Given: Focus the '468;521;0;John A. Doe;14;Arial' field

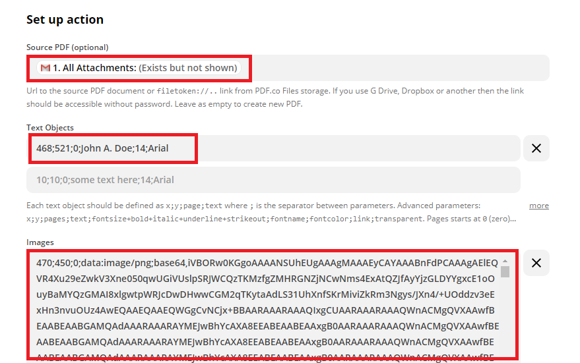Looking at the screenshot, I should [x=273, y=148].
